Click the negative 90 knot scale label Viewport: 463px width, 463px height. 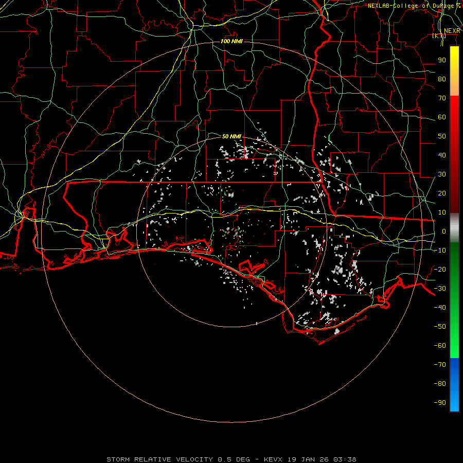440,403
